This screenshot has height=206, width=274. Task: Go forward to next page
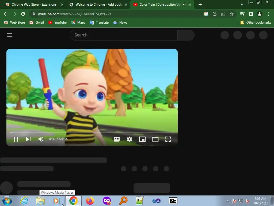click(x=14, y=14)
